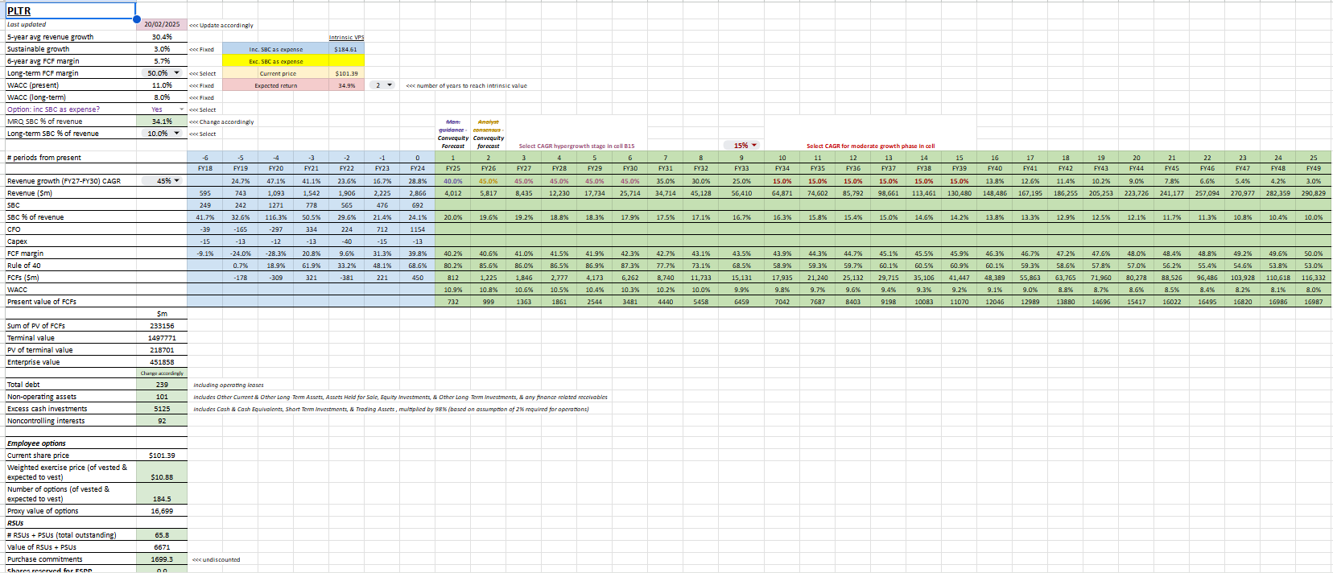Select FY20 SBC value 1271
The width and height of the screenshot is (1333, 573).
[276, 205]
